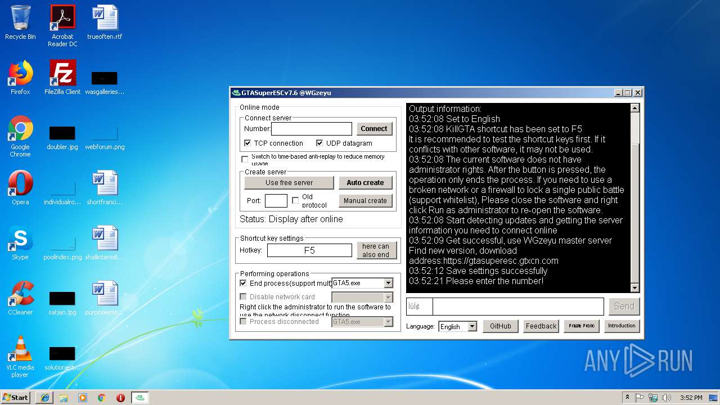Open the Opera desktop shortcut

tap(20, 188)
